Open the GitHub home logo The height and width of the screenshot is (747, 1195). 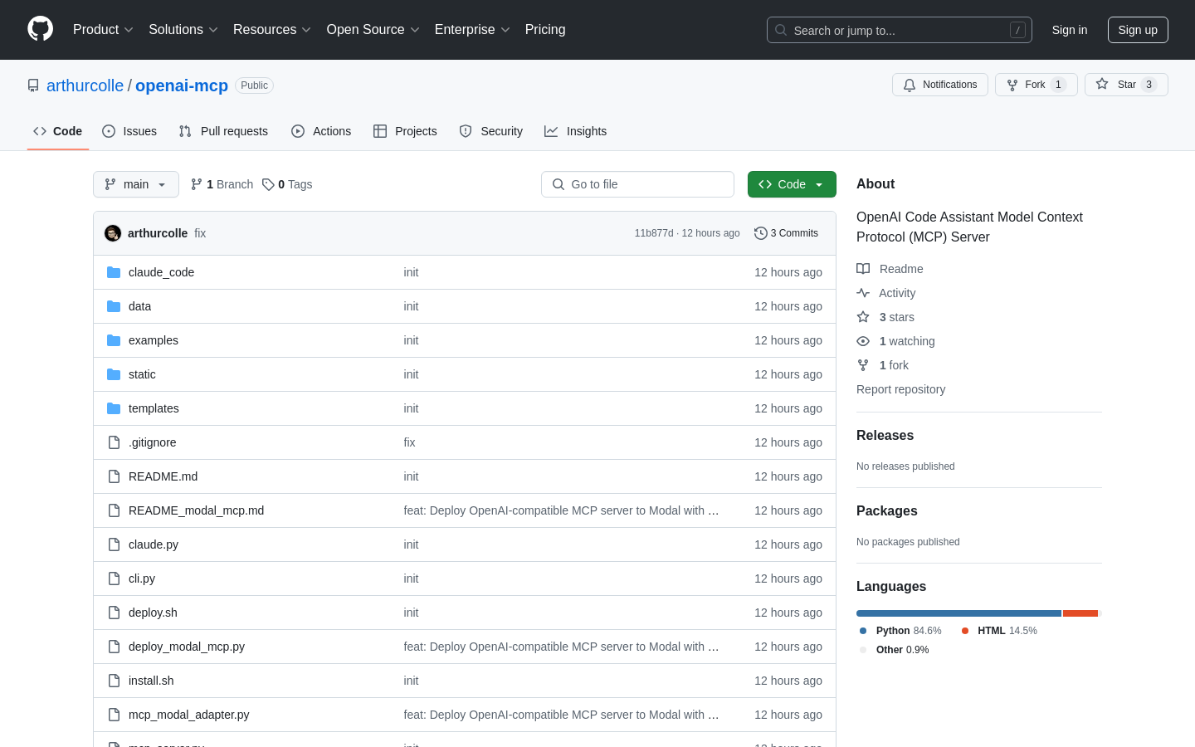pos(40,29)
